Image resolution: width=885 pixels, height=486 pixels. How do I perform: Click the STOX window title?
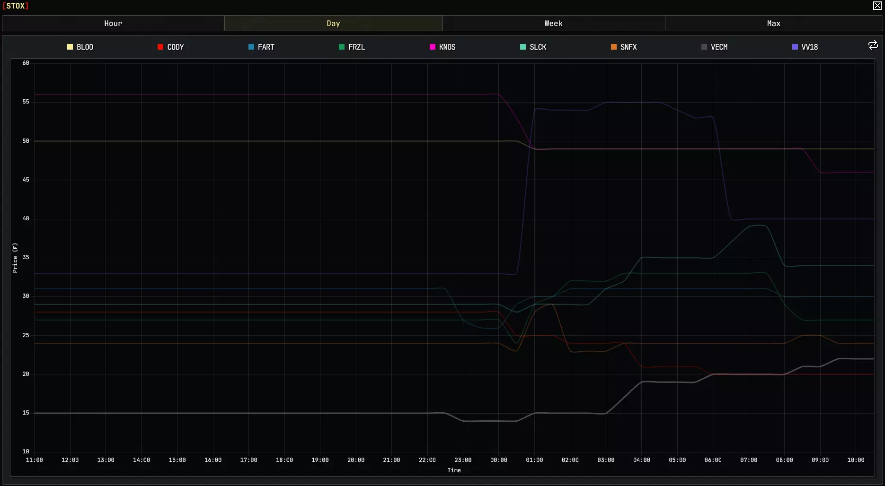[x=16, y=6]
